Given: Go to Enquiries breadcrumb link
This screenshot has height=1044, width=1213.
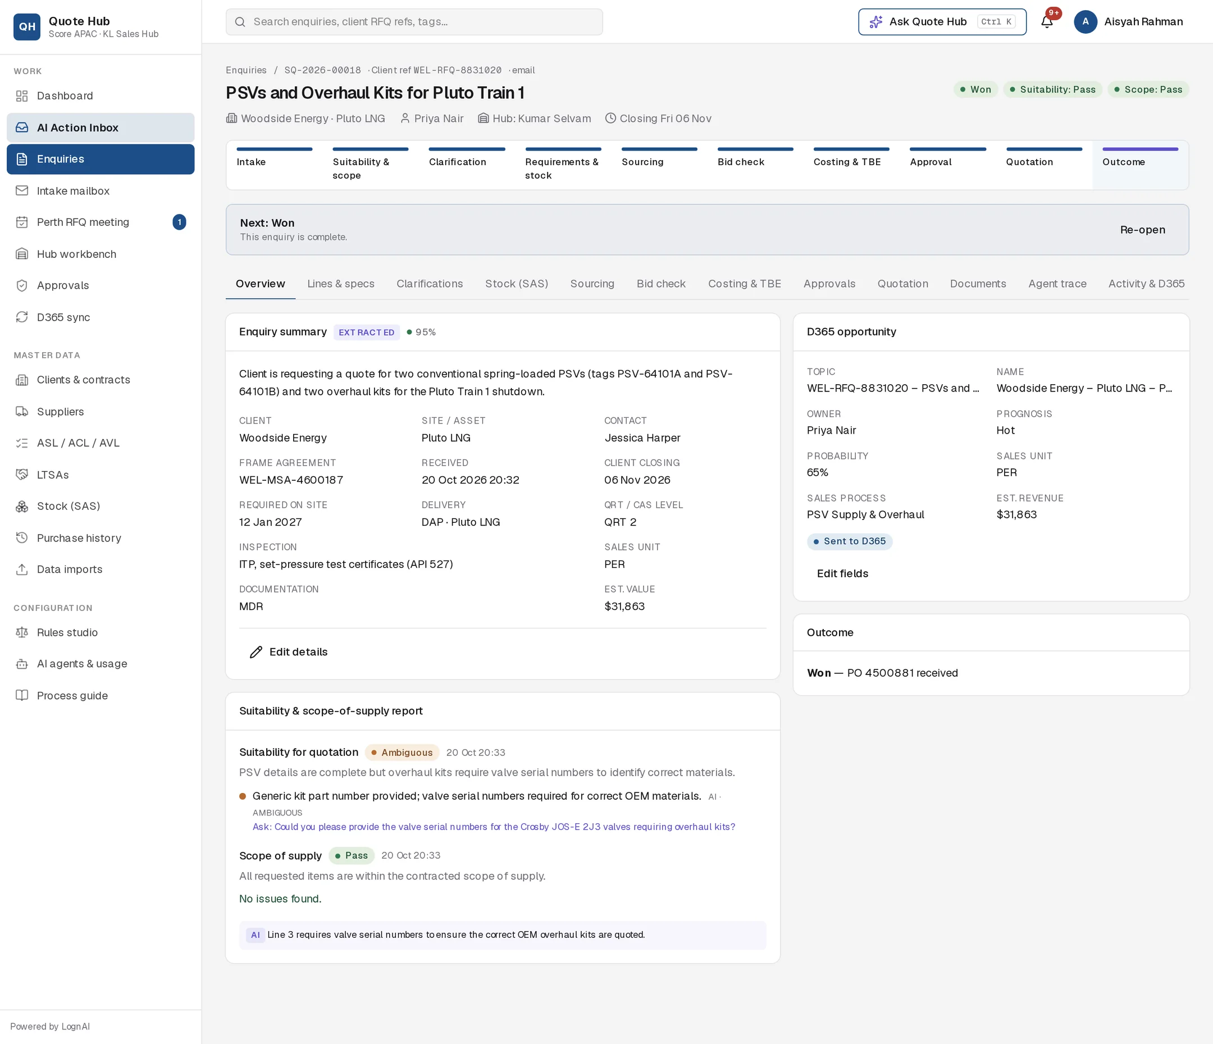Looking at the screenshot, I should (x=246, y=70).
